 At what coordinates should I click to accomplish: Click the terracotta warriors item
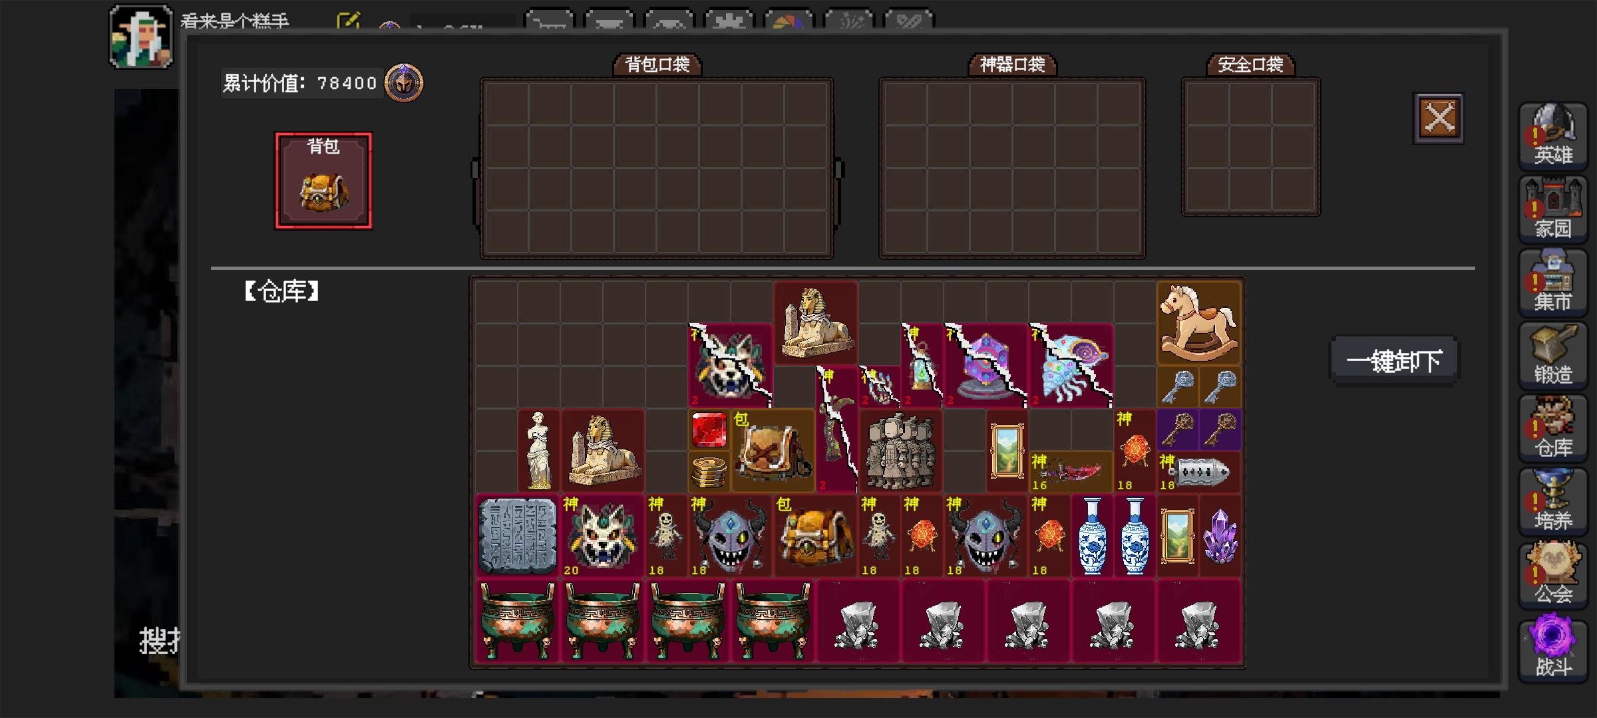pyautogui.click(x=900, y=451)
